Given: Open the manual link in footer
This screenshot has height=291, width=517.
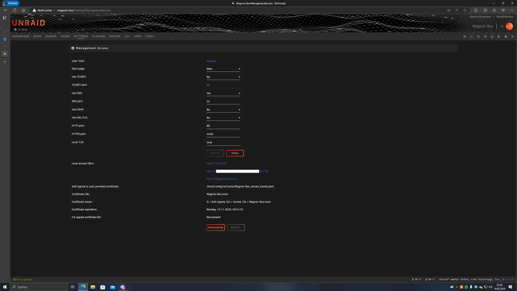Looking at the screenshot, I should (x=509, y=280).
